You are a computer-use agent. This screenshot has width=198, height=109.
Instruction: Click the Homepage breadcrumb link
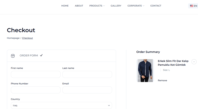point(13,38)
